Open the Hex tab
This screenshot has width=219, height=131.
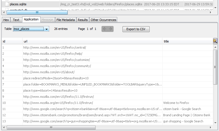(x=6, y=20)
